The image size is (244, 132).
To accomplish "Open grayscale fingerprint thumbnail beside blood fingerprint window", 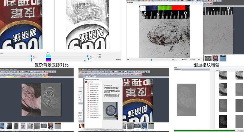I will point(208,58).
